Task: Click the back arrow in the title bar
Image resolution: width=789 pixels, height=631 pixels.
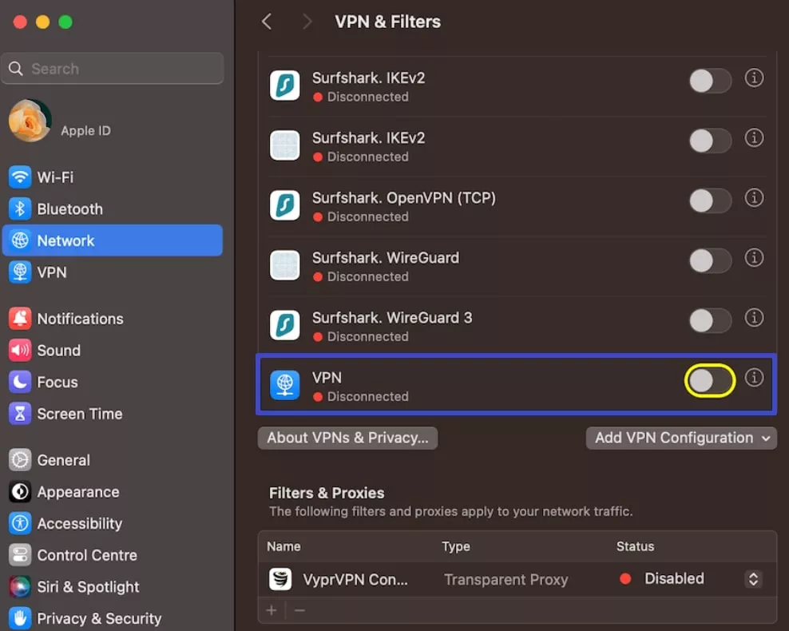Action: pyautogui.click(x=267, y=22)
